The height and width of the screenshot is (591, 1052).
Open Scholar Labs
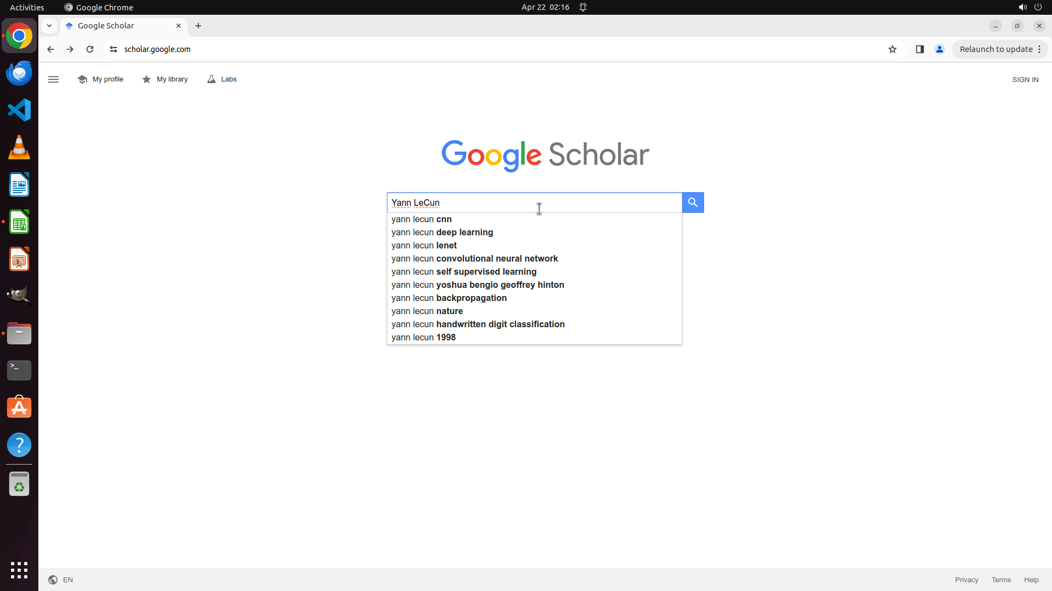pos(222,79)
